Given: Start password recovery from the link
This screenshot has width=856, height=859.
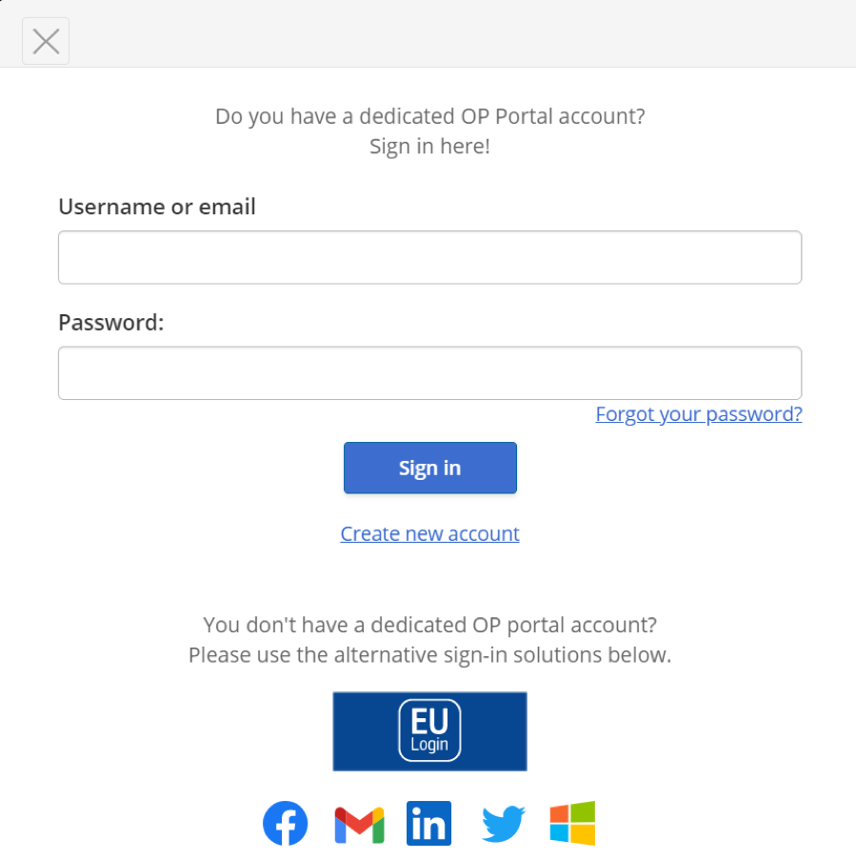Looking at the screenshot, I should click(698, 413).
